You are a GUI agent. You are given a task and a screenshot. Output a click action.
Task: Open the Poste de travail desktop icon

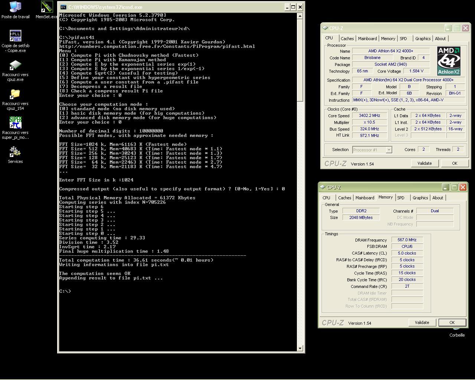15,10
